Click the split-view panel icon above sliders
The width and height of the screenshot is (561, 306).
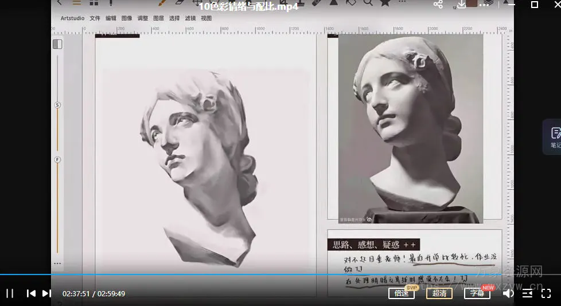point(57,44)
